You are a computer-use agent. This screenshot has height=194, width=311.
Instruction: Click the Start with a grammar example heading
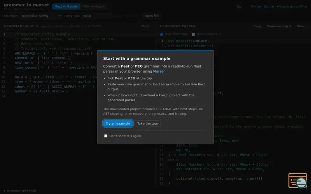click(x=137, y=59)
